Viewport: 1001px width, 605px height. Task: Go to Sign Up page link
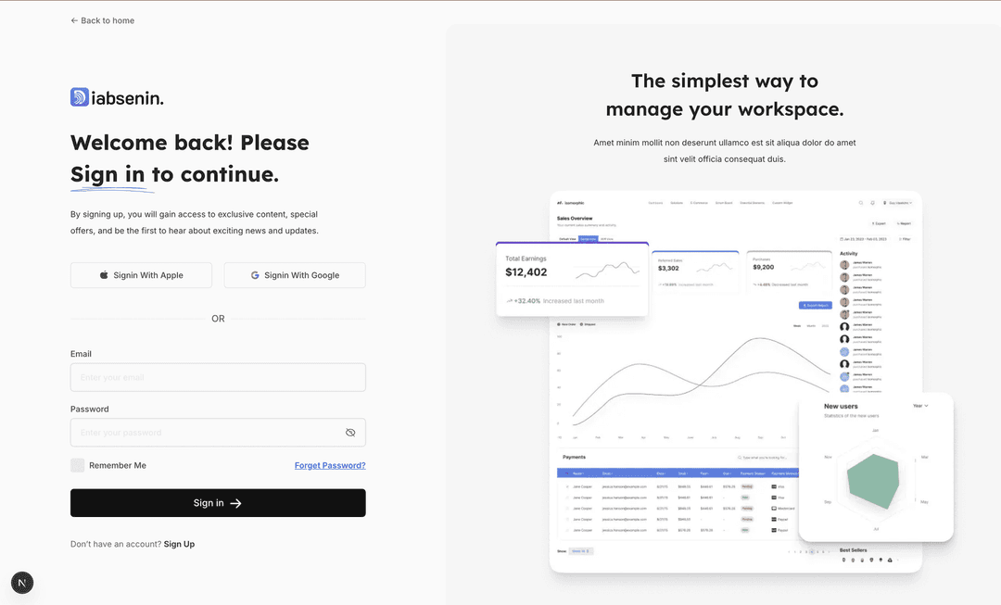(179, 544)
